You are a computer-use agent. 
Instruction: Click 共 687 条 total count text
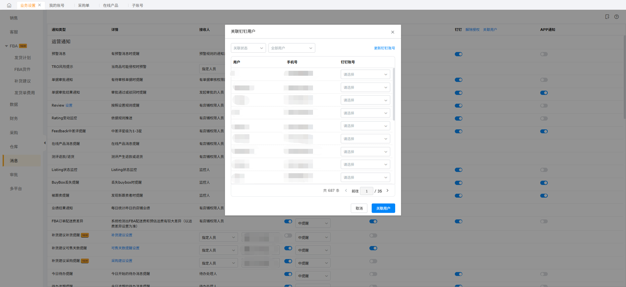(x=331, y=191)
